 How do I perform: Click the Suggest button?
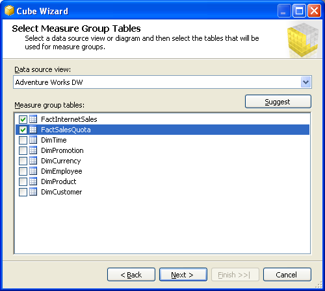[x=278, y=102]
